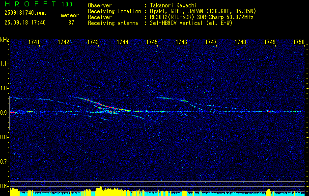Click the HROFFT title text
Image resolution: width=309 pixels, height=196 pixels.
pyautogui.click(x=30, y=4)
